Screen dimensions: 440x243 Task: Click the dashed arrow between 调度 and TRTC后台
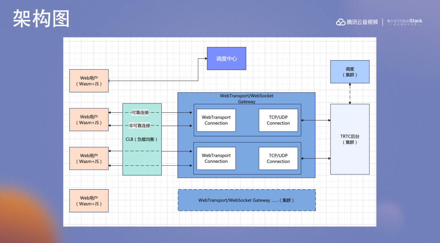350,94
